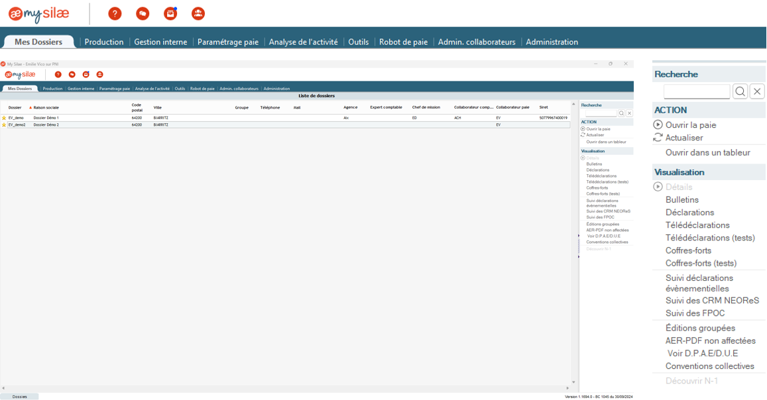This screenshot has height=400, width=767.
Task: Click the refresh arrows icon beside the enlarged Actualiser
Action: coord(658,138)
